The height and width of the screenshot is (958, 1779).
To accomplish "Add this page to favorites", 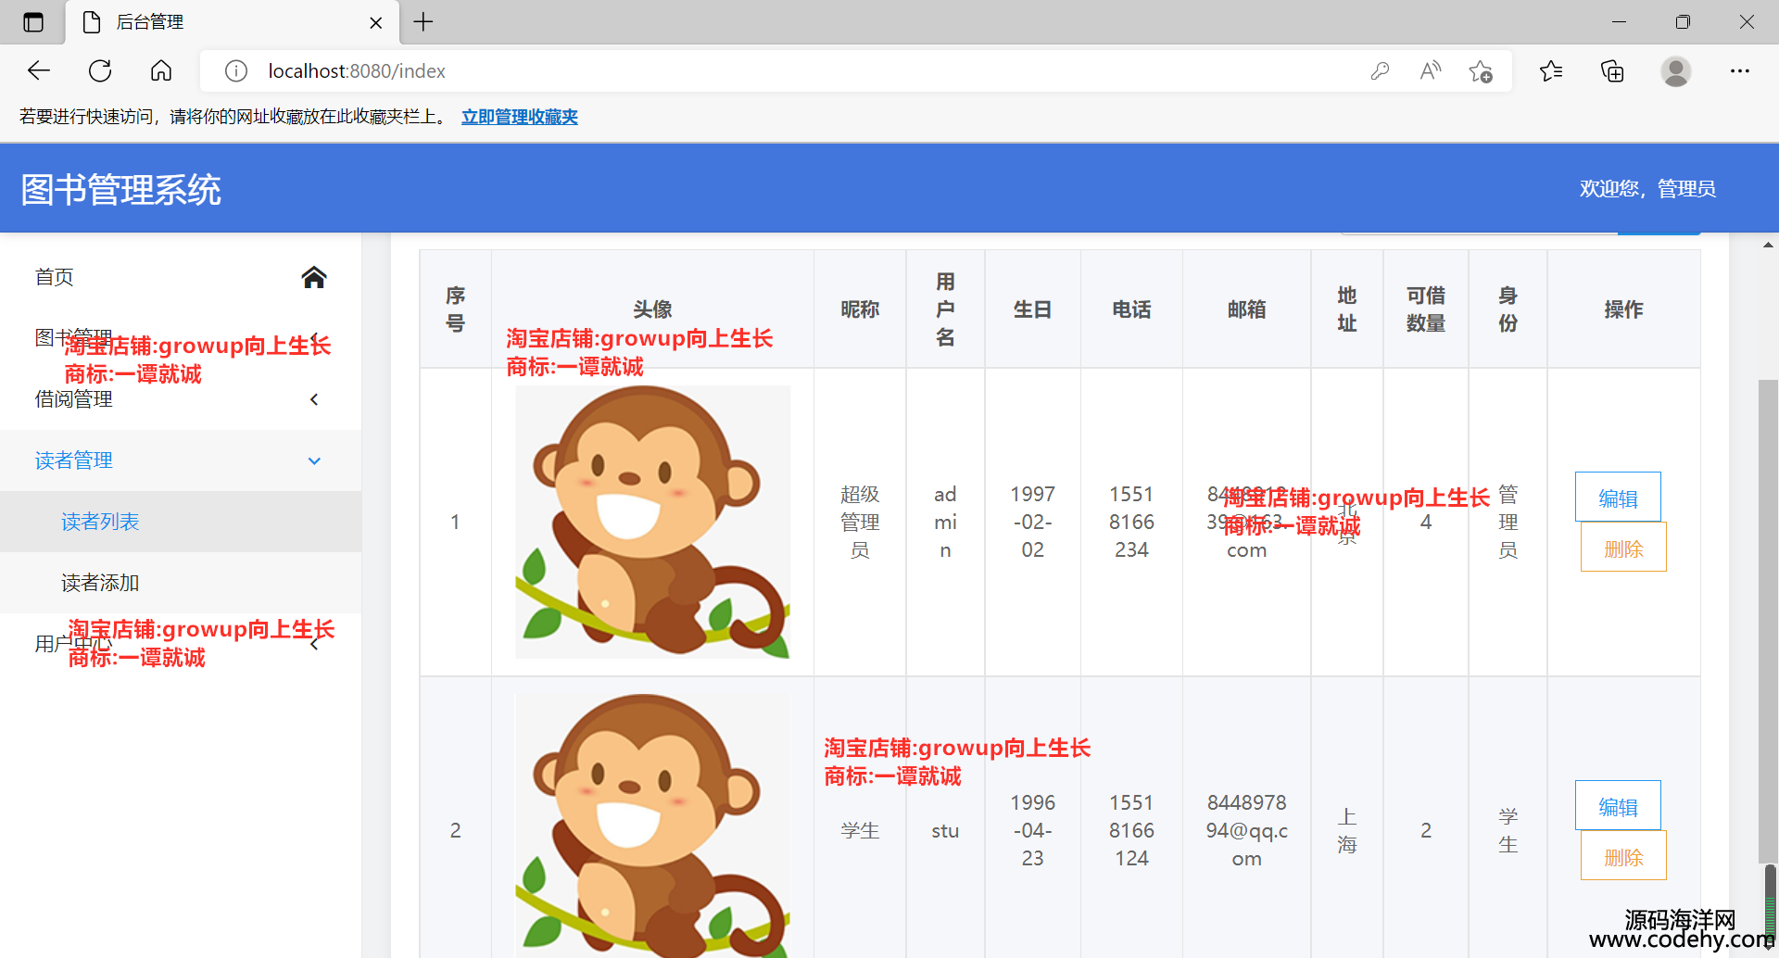I will (1481, 70).
